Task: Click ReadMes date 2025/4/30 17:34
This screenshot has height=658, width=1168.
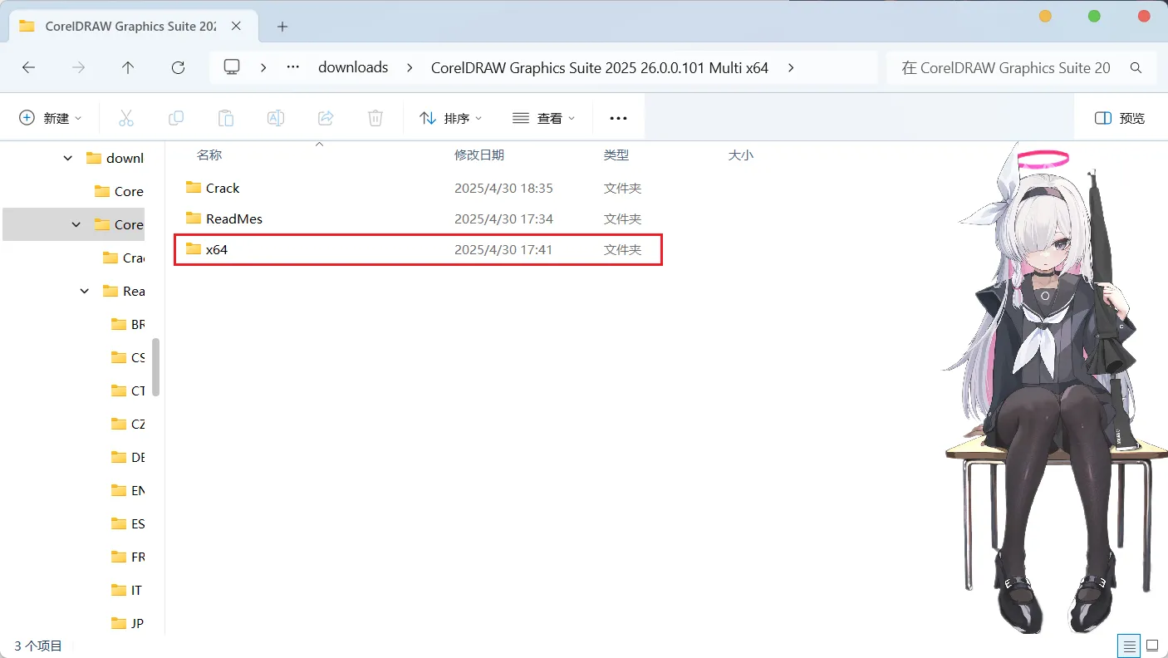Action: tap(503, 219)
